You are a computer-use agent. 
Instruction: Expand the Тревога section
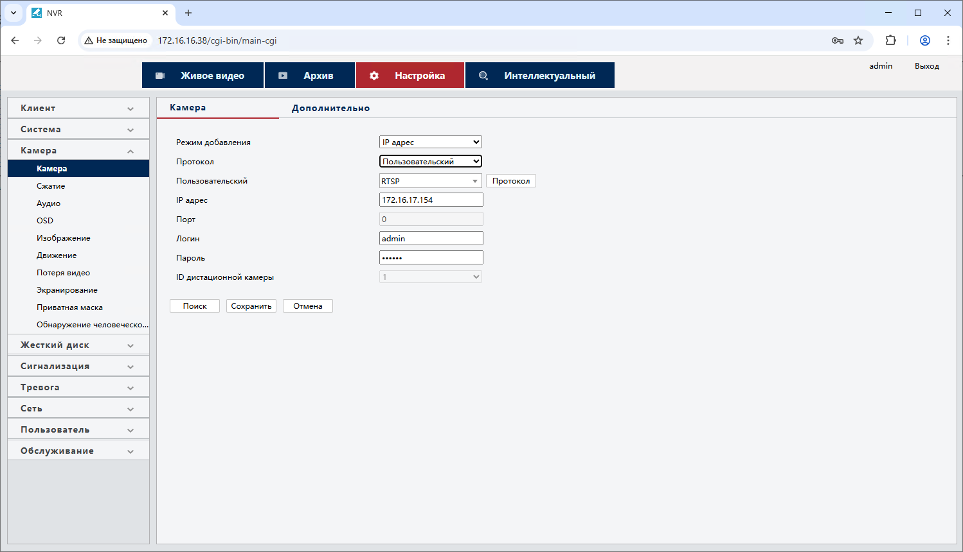click(x=78, y=387)
